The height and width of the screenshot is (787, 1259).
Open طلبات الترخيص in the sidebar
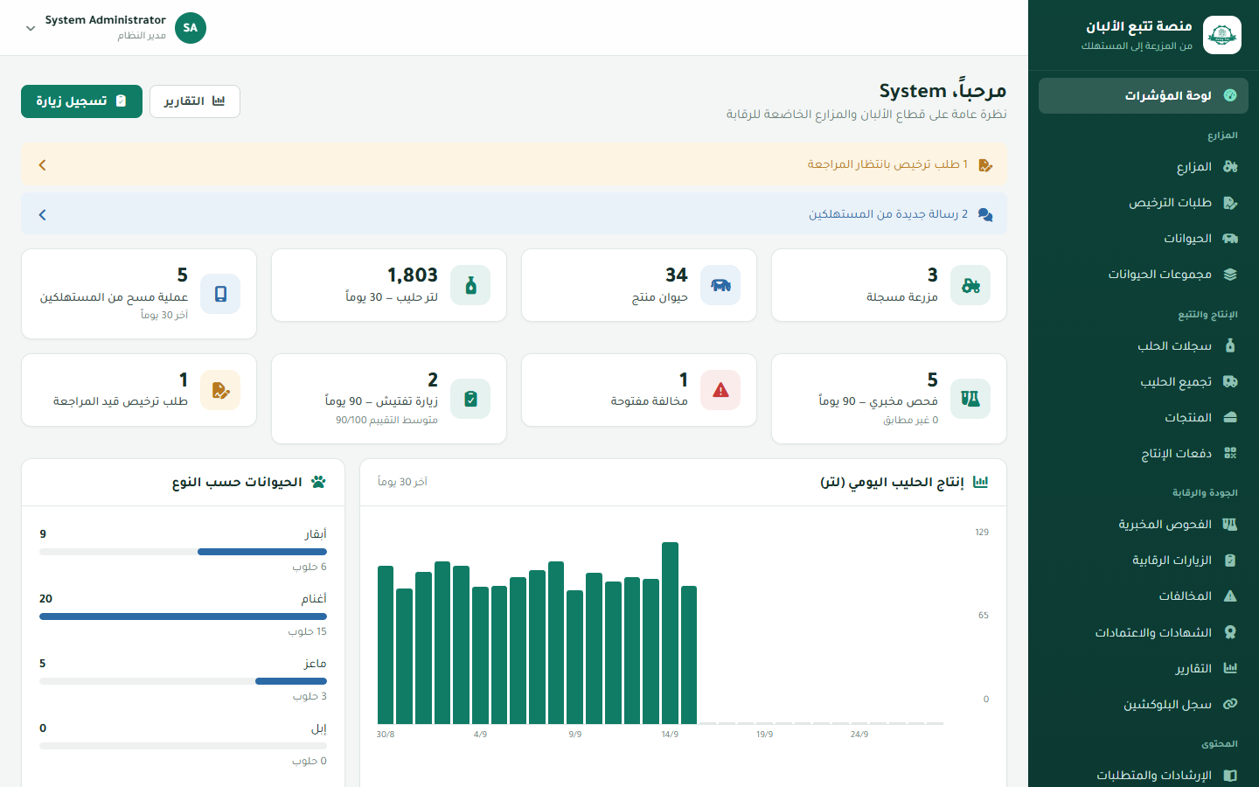point(1144,203)
